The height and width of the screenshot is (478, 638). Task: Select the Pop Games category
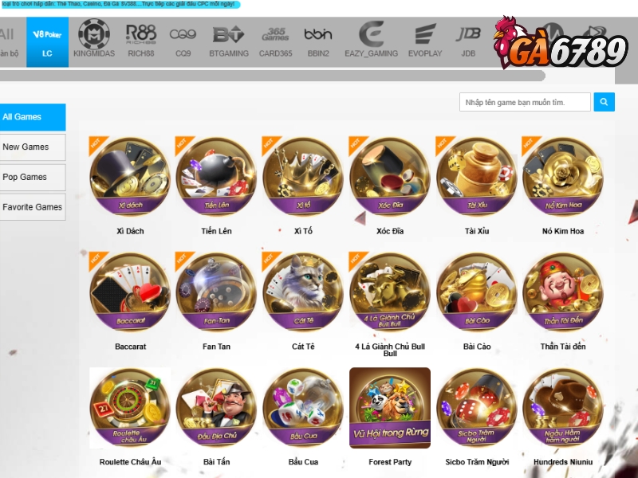point(32,177)
